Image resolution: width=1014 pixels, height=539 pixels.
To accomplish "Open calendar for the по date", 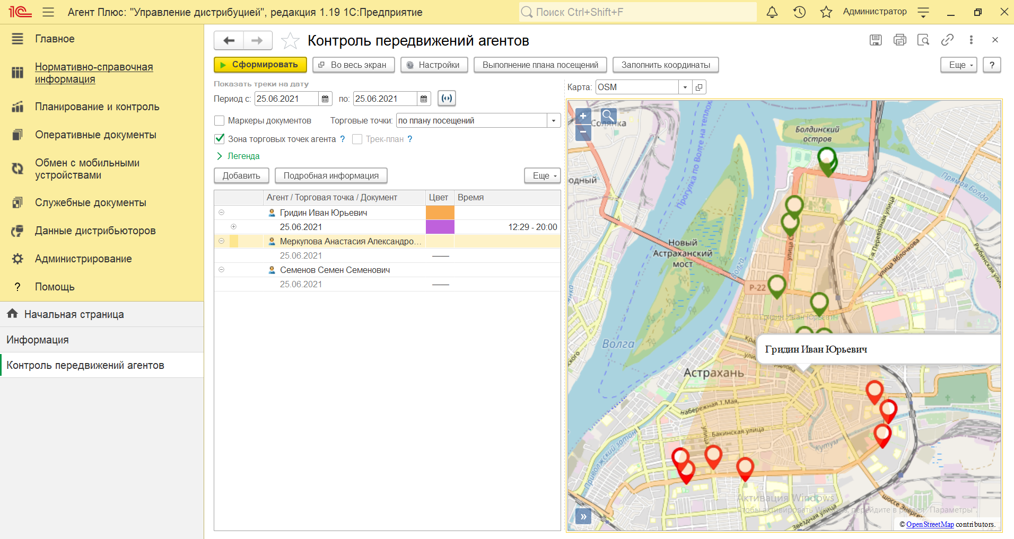I will pyautogui.click(x=424, y=99).
